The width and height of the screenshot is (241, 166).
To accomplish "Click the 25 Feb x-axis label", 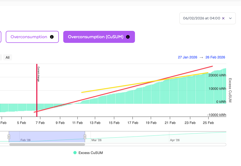I will (208, 123).
